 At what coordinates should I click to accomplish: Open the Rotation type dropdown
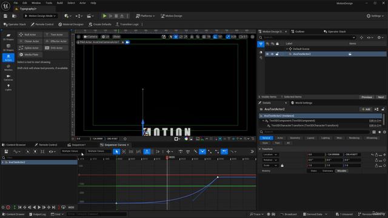click(x=270, y=160)
